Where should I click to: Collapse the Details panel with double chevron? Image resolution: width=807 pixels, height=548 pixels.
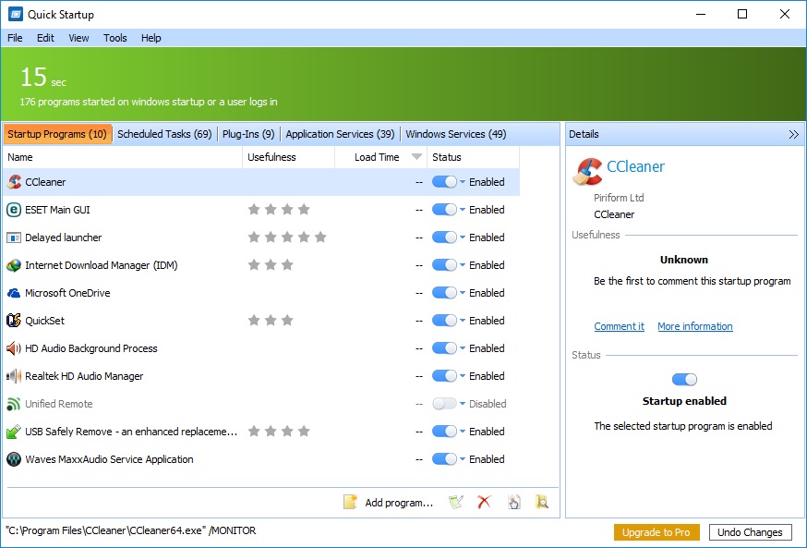(x=793, y=135)
